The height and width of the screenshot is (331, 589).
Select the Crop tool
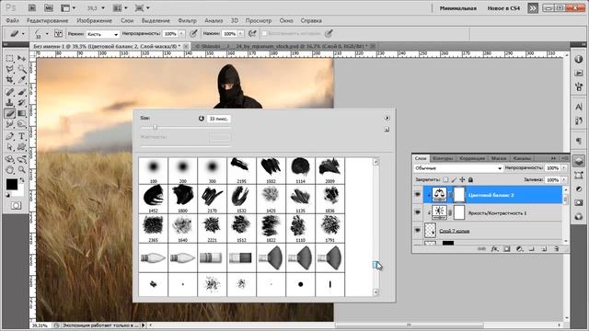10,80
